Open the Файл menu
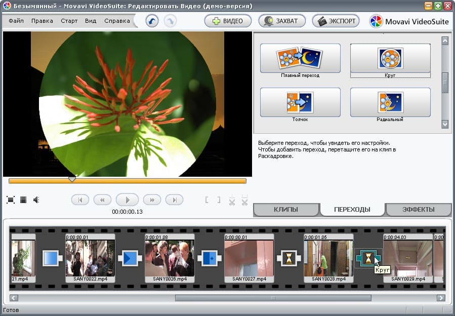The image size is (455, 316). [x=16, y=21]
